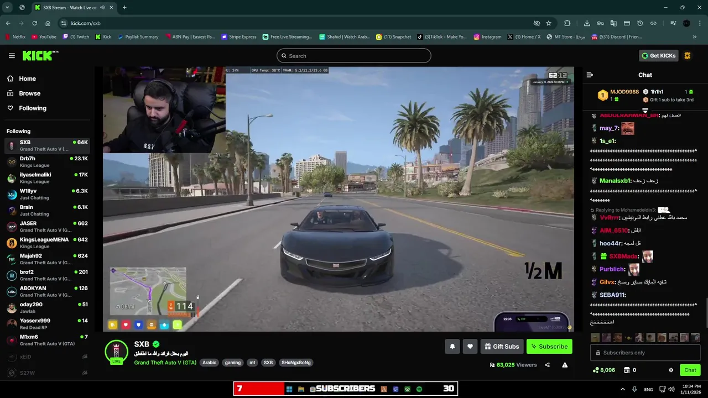Open Browse in the sidebar
Image resolution: width=708 pixels, height=398 pixels.
pyautogui.click(x=29, y=93)
